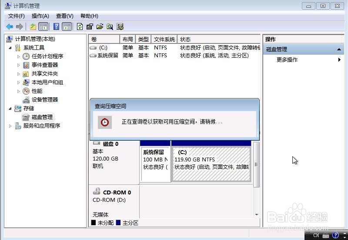This screenshot has width=348, height=240.
Task: Click the disk view scroll down arrow
Action: tap(257, 214)
